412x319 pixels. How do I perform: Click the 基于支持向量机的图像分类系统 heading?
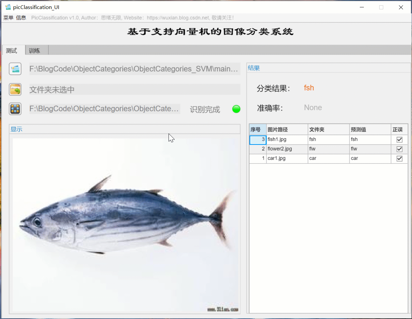pos(210,32)
